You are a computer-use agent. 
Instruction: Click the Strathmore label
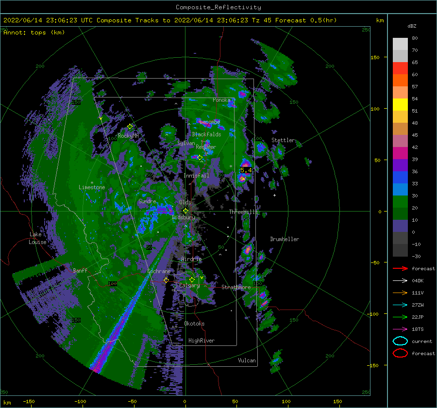click(236, 287)
